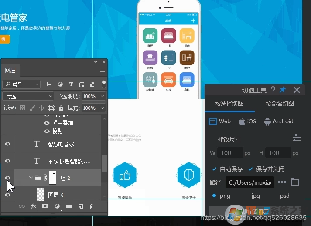Close the Layers panel
Viewport: 311px width, 226px height.
[x=104, y=62]
